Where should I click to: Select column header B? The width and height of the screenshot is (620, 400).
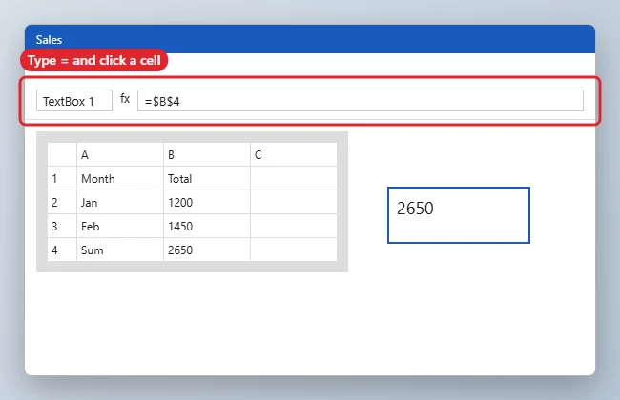[x=207, y=155]
